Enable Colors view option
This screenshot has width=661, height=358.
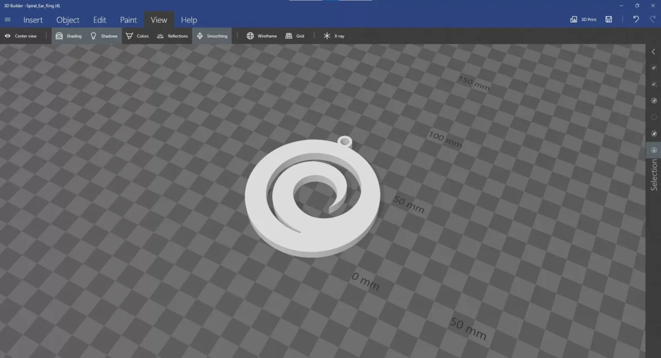[x=137, y=36]
